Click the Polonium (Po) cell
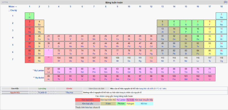Image resolution: width=228 pixels, height=110 pixels. [x=198, y=52]
